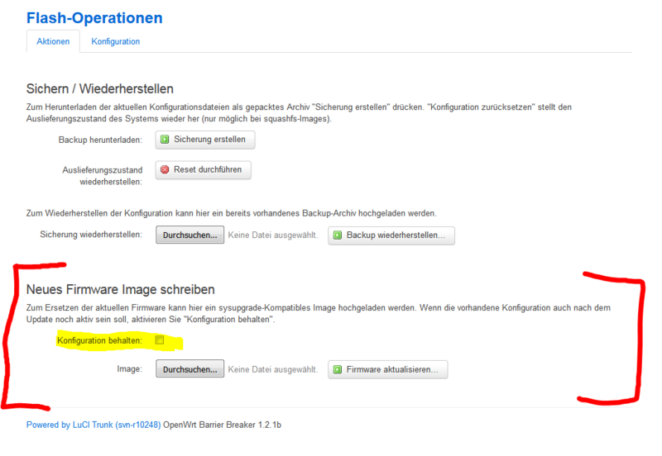Click the green icon on Backup wiederherstellen
662x456 pixels.
pos(338,235)
